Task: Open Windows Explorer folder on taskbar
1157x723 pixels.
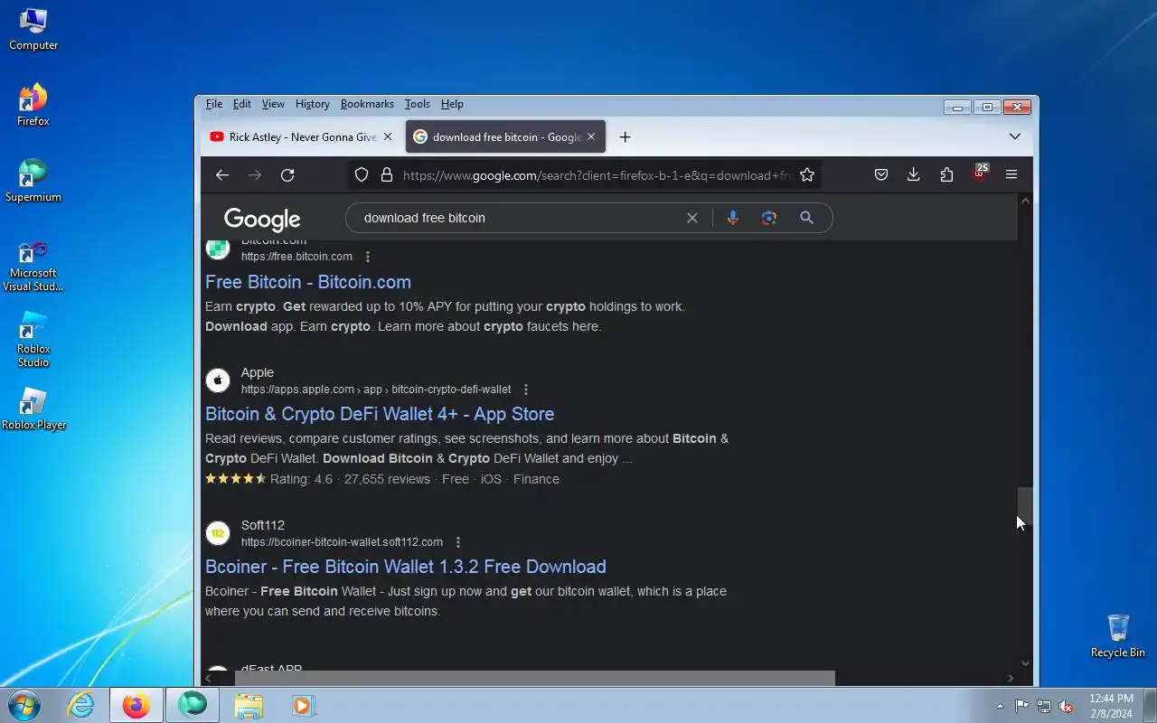Action: 249,705
